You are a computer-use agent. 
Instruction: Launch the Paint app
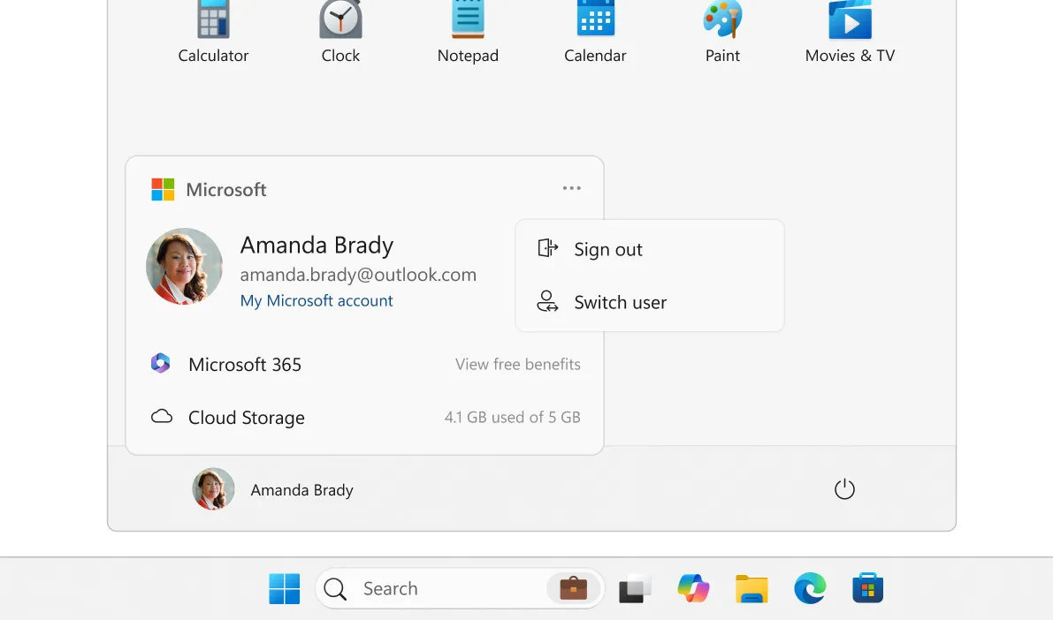point(722,32)
